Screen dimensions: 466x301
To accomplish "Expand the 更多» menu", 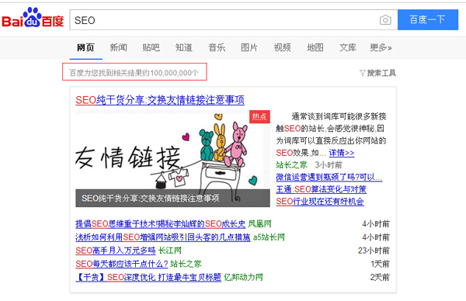I will click(x=381, y=47).
